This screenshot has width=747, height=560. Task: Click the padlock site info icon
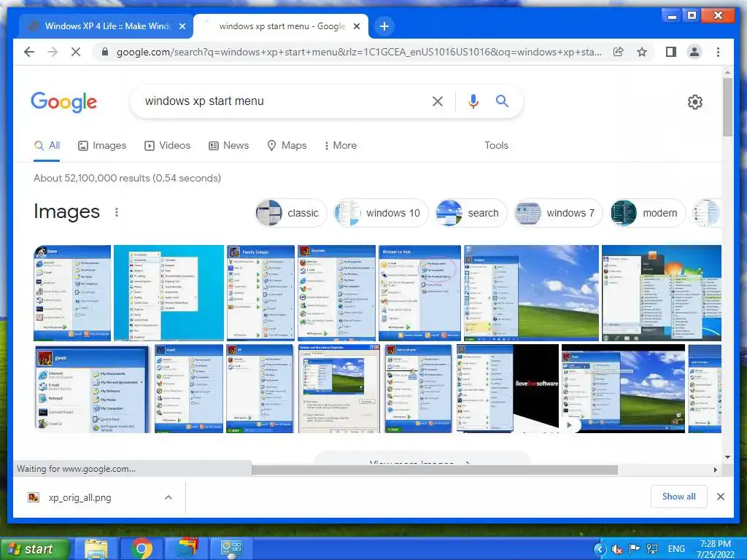tap(105, 52)
